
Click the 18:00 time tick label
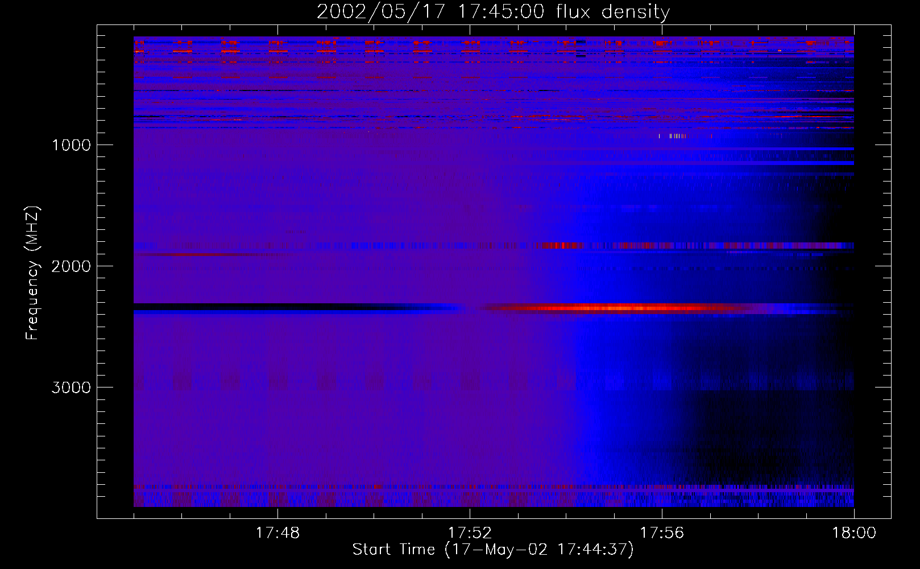[854, 533]
